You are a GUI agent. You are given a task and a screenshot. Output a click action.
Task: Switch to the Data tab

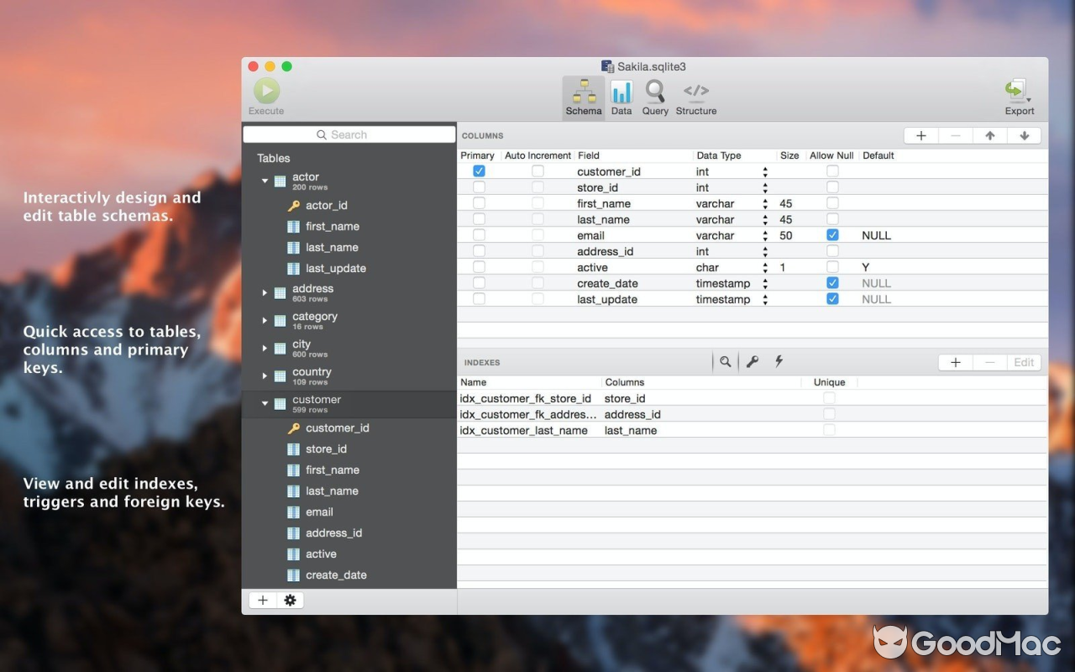click(x=621, y=92)
